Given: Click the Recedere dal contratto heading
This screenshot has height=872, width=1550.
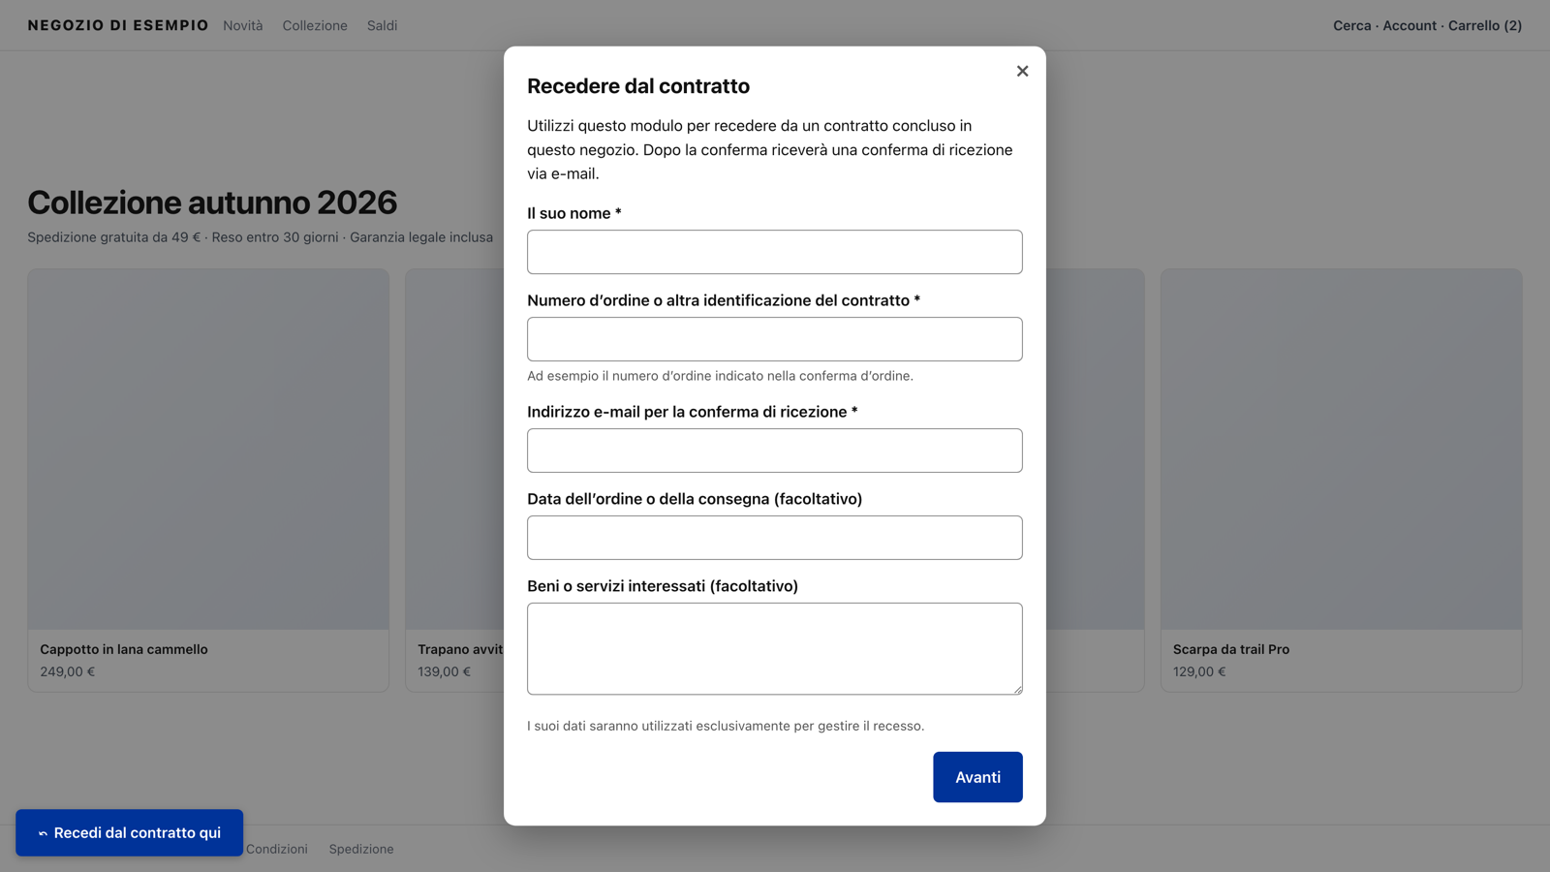Looking at the screenshot, I should (x=638, y=86).
